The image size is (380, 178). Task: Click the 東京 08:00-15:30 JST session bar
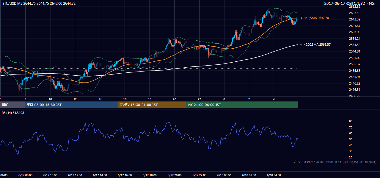[71, 105]
